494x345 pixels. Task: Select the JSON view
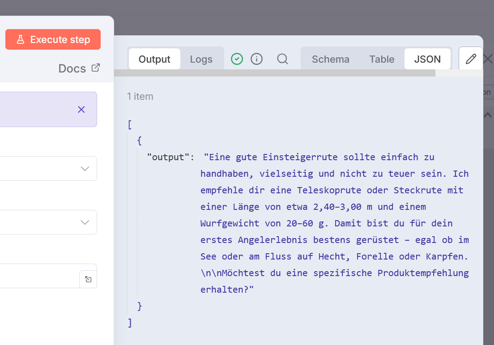click(427, 59)
